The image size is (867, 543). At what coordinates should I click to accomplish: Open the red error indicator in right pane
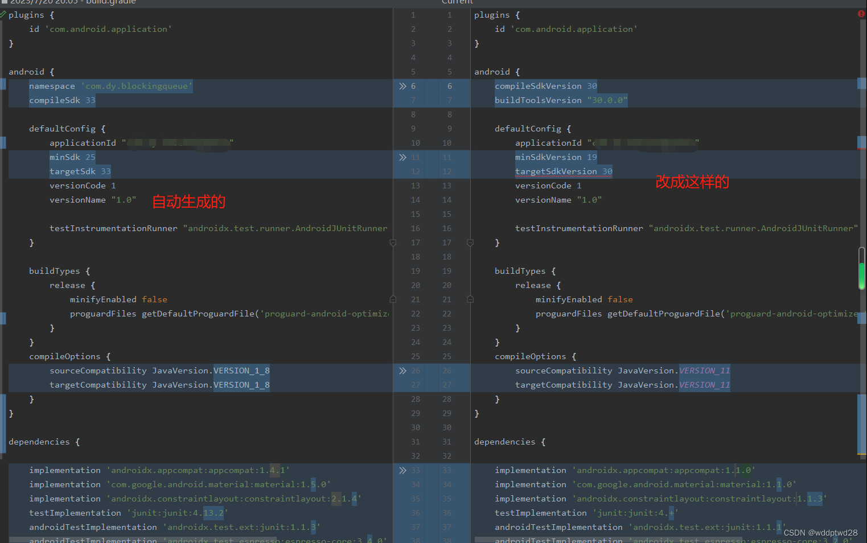pos(861,14)
